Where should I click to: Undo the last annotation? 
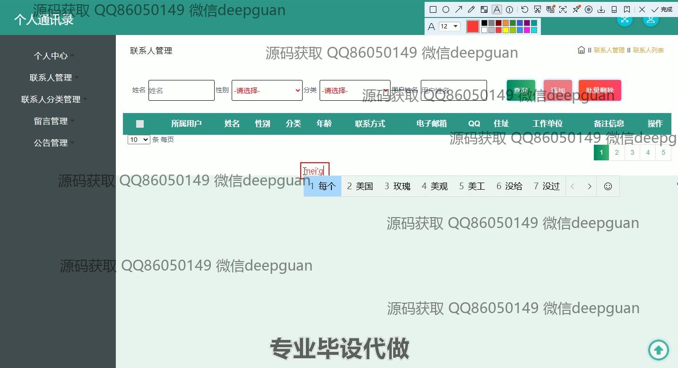[525, 9]
